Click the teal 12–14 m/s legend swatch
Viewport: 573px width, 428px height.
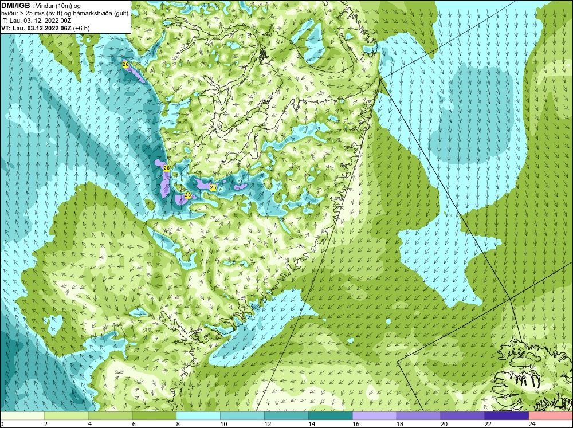(286, 416)
